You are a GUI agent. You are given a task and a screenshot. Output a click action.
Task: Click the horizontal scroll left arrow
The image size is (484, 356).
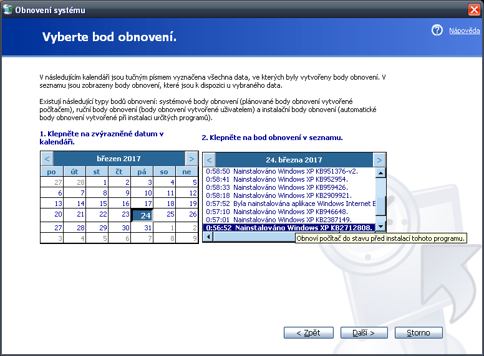[208, 237]
